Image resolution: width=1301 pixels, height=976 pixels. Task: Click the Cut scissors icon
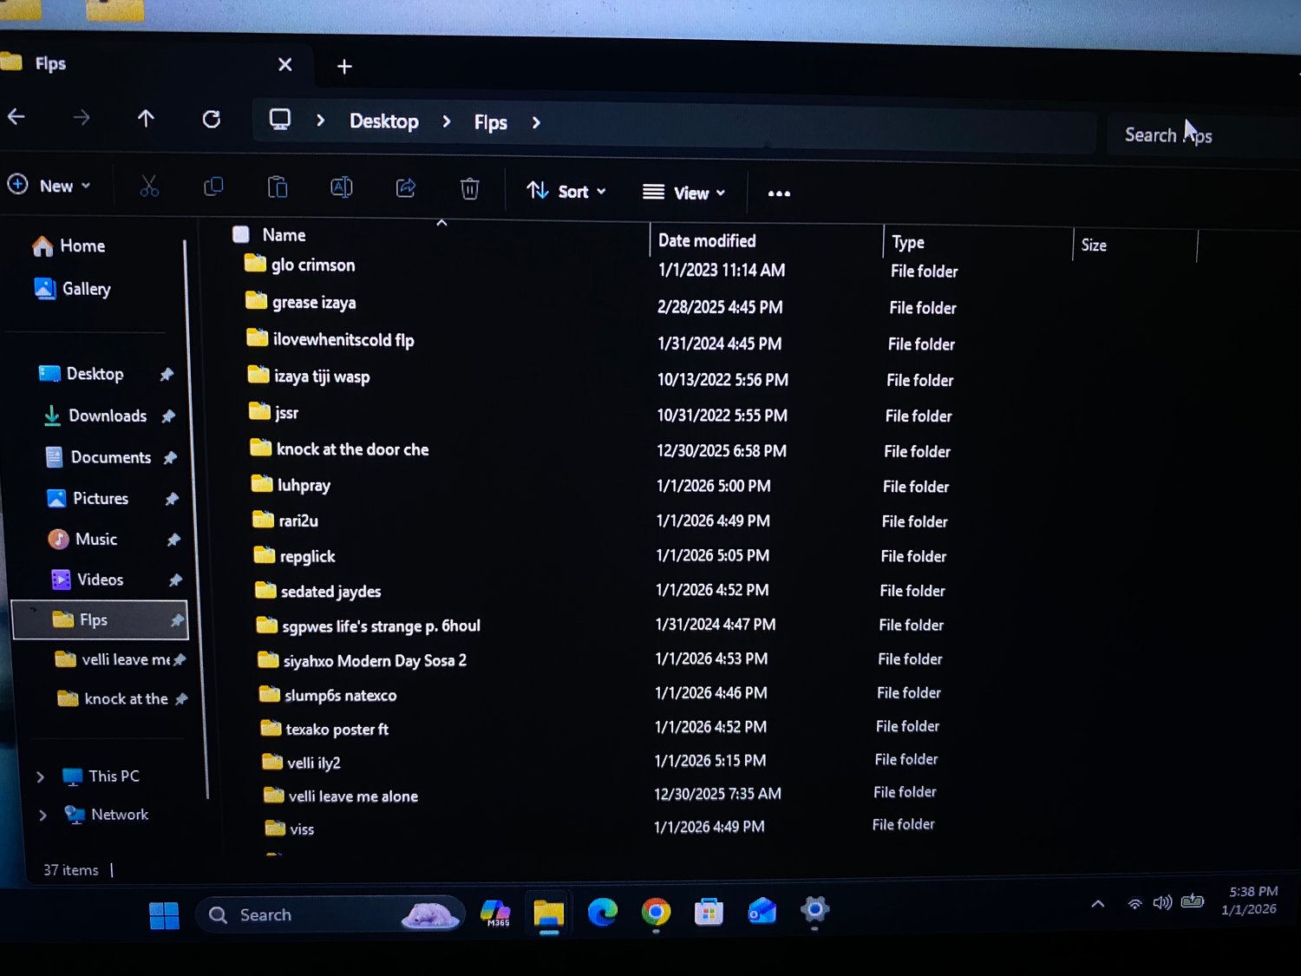[149, 186]
